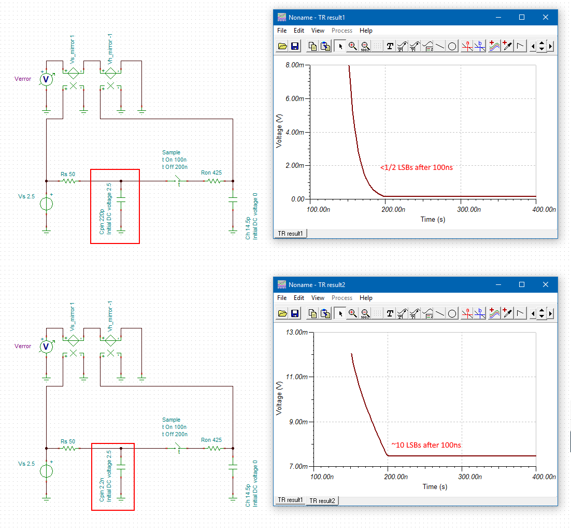
Task: Open Edit menu in TR result2 window
Action: 299,298
